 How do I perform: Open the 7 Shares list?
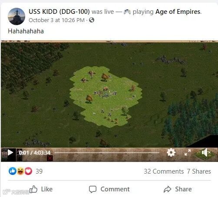(x=199, y=171)
